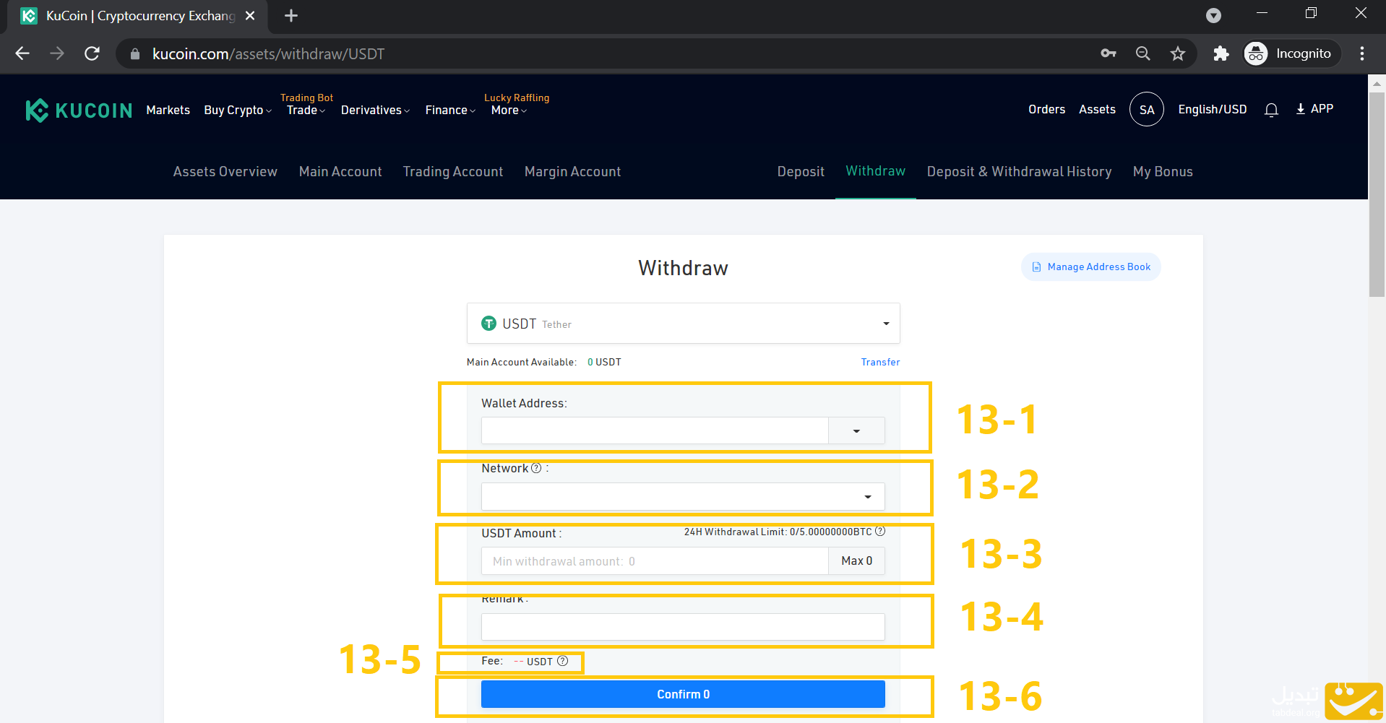The width and height of the screenshot is (1386, 723).
Task: Click the USDT Amount input field
Action: pyautogui.click(x=655, y=560)
